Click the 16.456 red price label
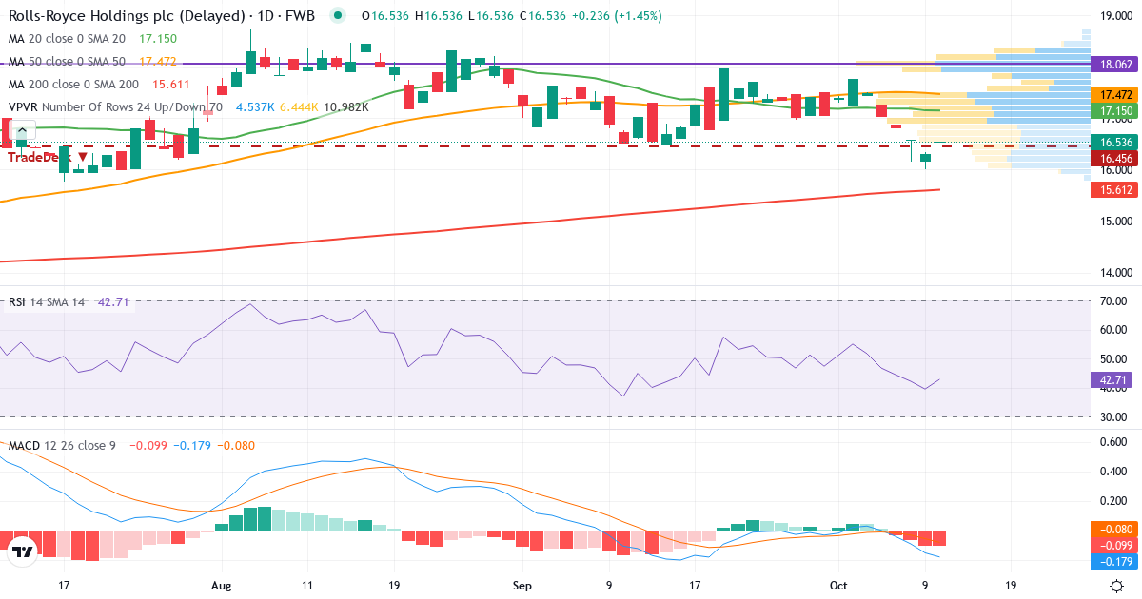This screenshot has height=599, width=1142. (x=1114, y=159)
